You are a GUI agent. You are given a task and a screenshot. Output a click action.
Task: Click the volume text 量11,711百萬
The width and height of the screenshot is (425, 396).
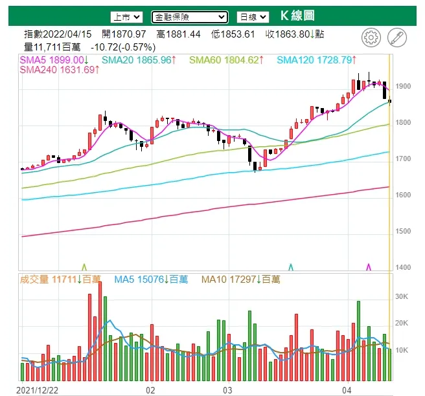(52, 47)
